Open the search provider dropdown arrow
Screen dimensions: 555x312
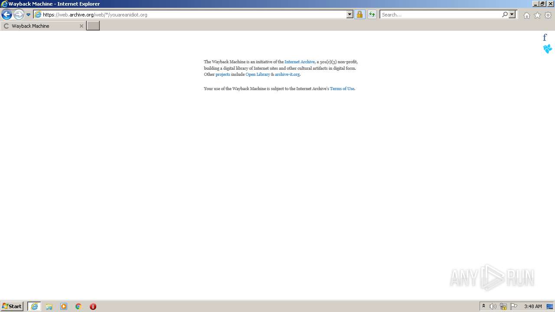[x=512, y=15]
